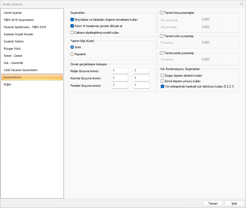Click the Alt pursantaj value field

(211, 27)
